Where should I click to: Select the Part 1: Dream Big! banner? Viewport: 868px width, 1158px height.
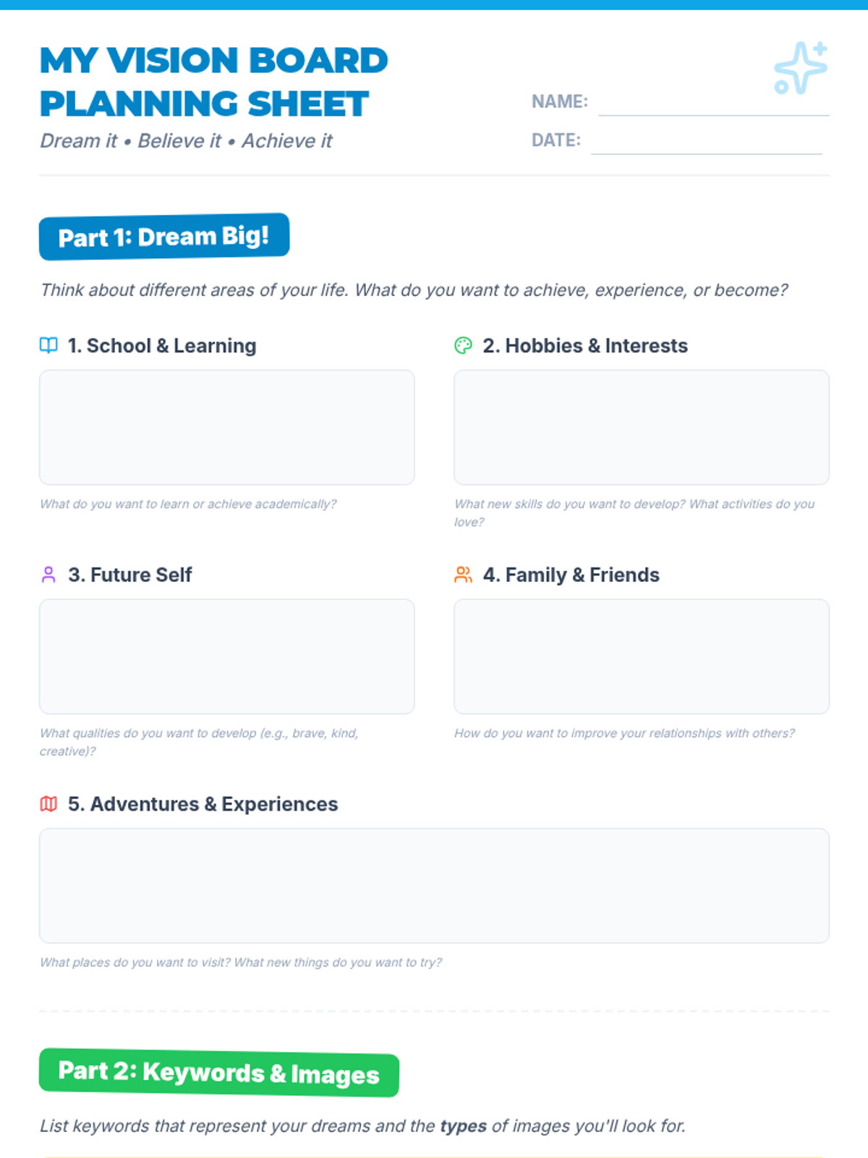(x=164, y=237)
